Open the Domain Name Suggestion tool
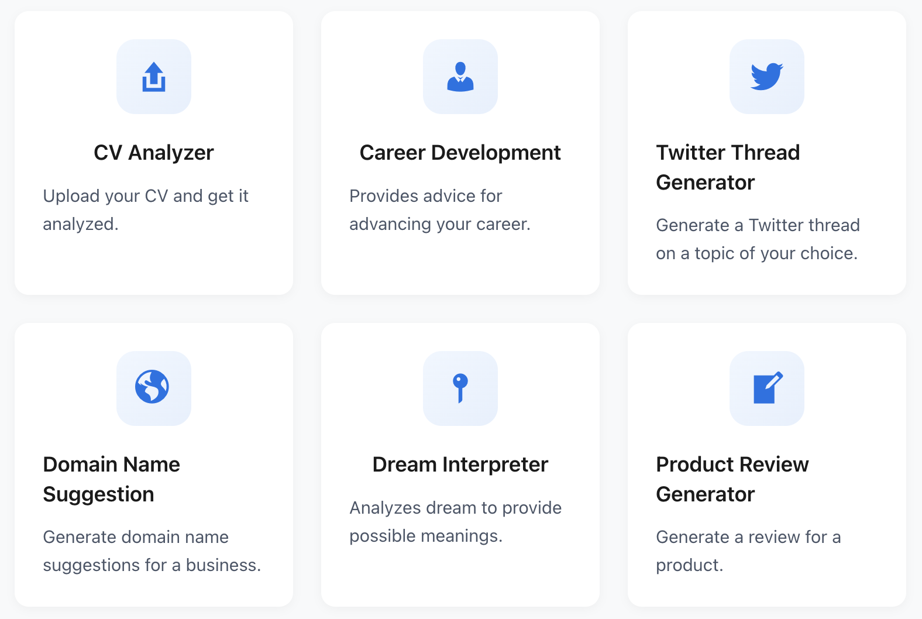The height and width of the screenshot is (619, 922). click(x=111, y=479)
